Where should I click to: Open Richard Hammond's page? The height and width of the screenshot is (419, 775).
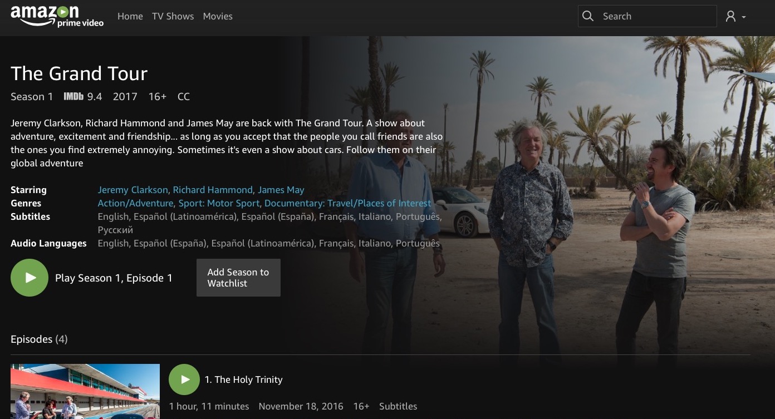(213, 190)
